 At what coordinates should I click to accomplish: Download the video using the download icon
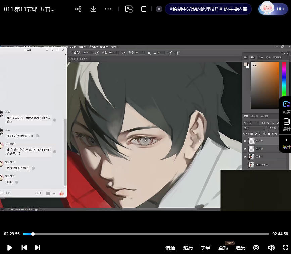pyautogui.click(x=94, y=9)
